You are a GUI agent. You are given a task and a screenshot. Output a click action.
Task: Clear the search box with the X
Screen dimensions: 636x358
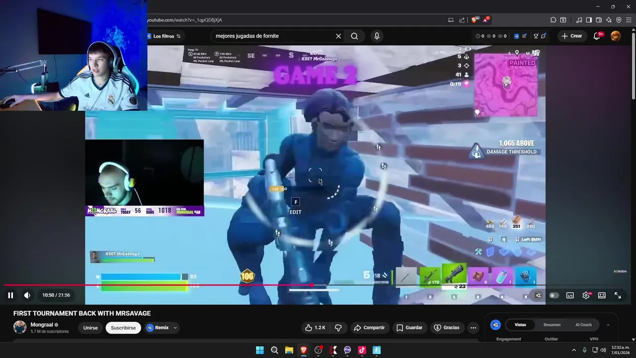[338, 36]
